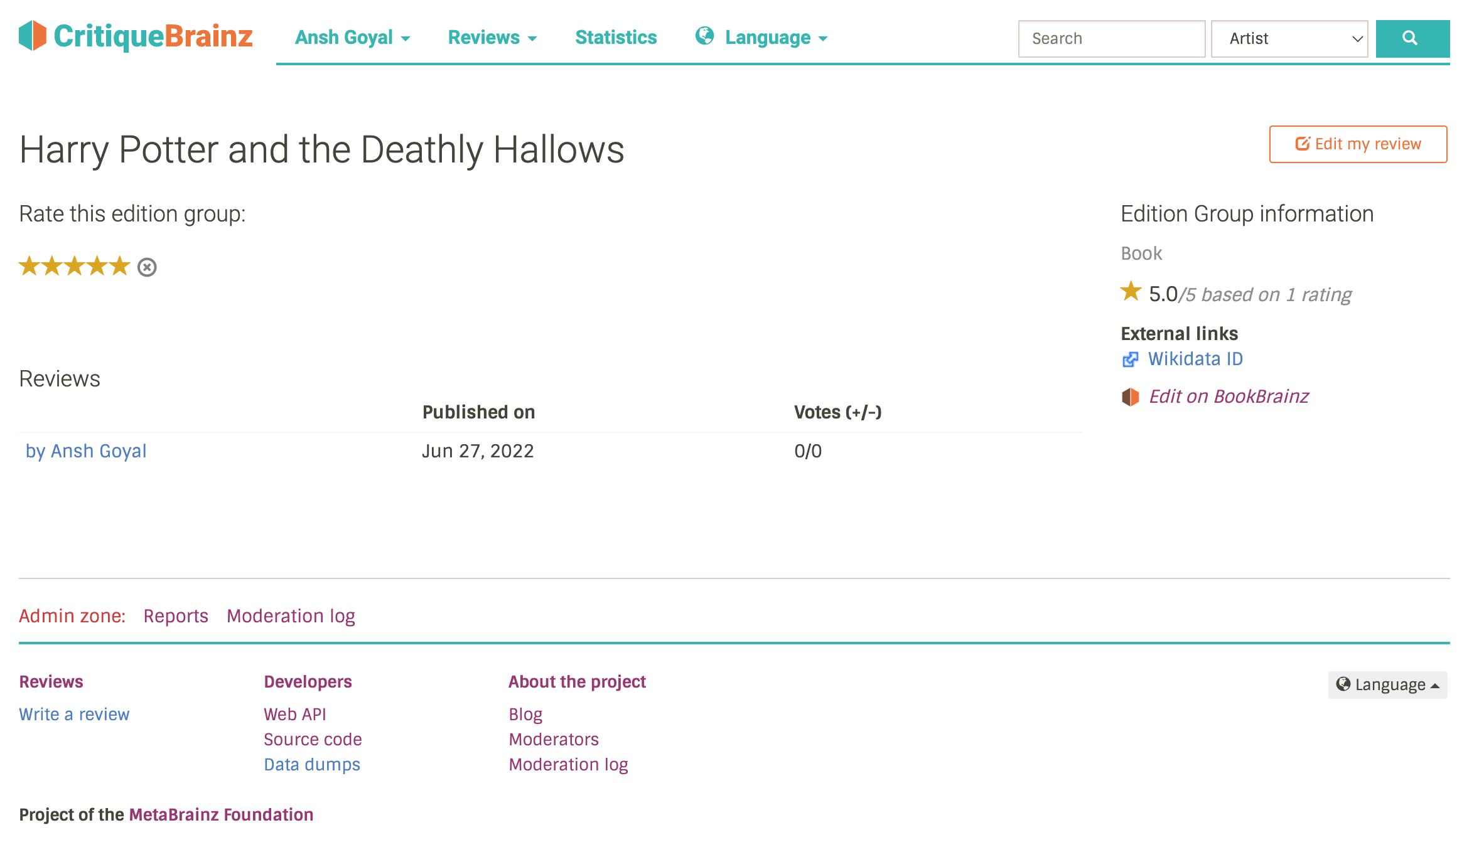Screen dimensions: 1479x862
Task: Clear the rating with the circled X icon
Action: pyautogui.click(x=147, y=267)
